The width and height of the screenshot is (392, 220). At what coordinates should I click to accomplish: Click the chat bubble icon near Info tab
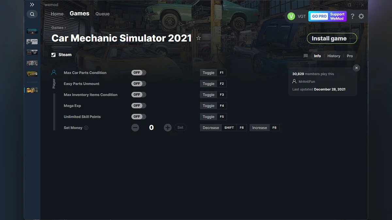[x=305, y=56]
